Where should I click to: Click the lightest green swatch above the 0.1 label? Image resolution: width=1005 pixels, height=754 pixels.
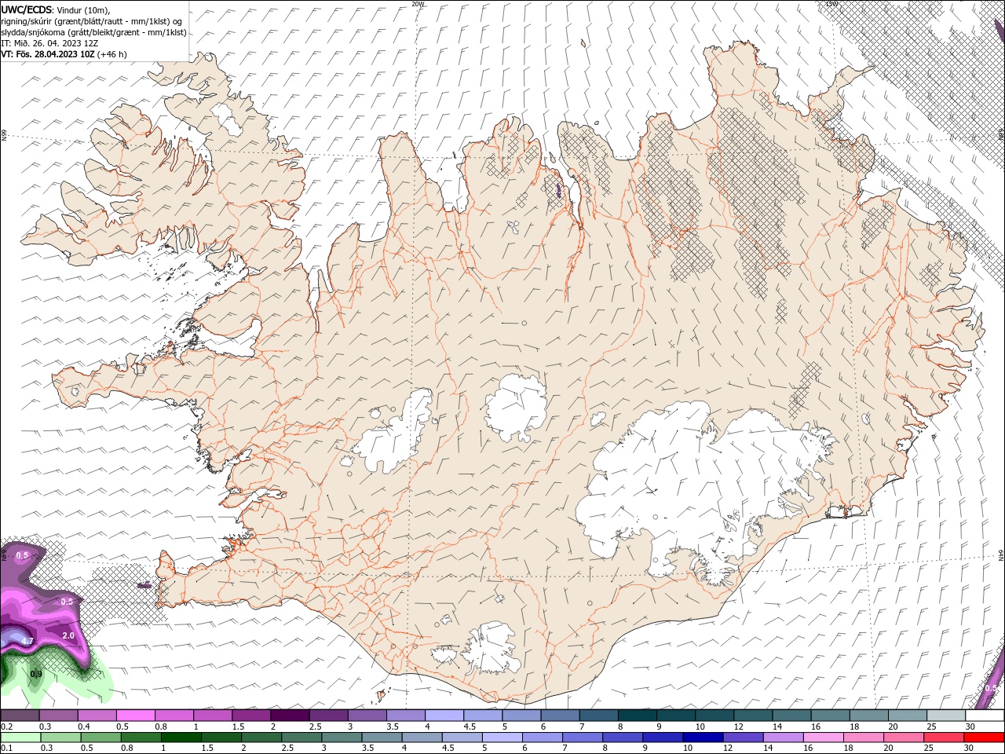pos(20,737)
